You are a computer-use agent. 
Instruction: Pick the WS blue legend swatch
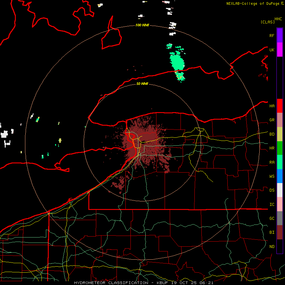click(280, 176)
